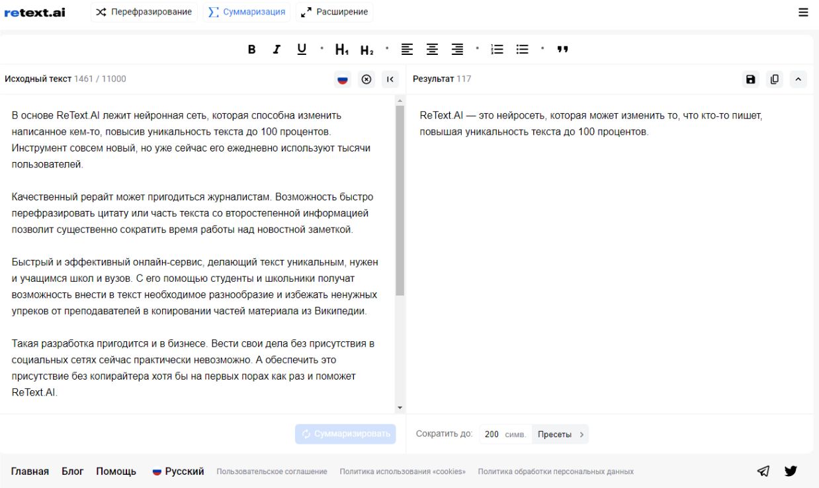Switch to Перефразирование mode
This screenshot has width=819, height=488.
[144, 12]
